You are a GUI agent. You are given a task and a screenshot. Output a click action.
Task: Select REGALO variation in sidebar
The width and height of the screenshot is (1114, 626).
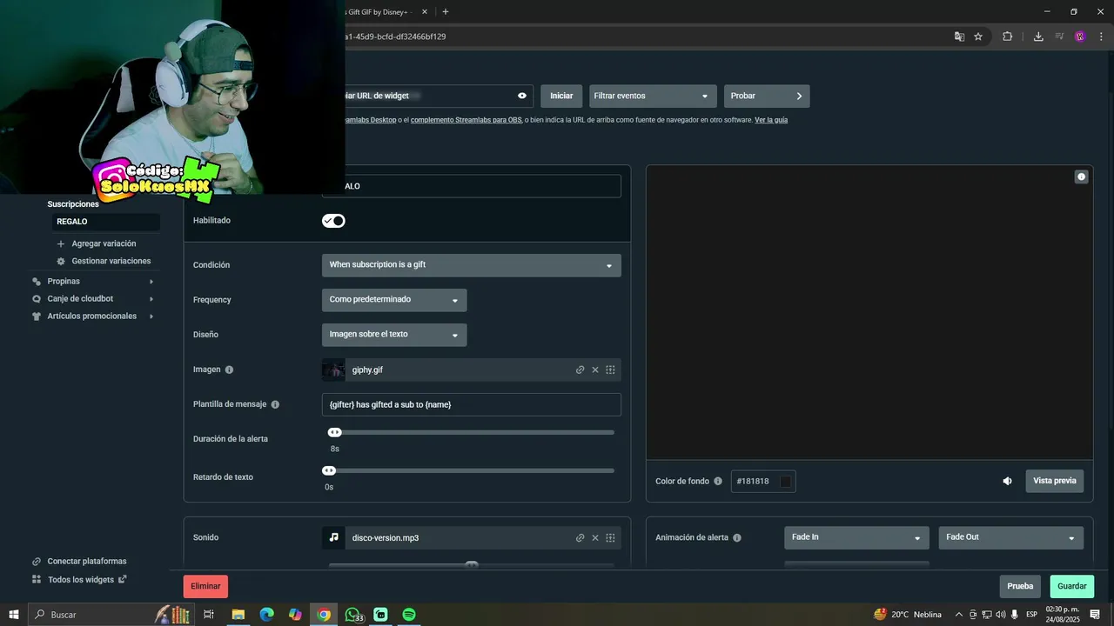pos(104,222)
